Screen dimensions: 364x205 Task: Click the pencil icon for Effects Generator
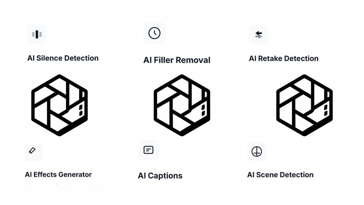pos(34,152)
